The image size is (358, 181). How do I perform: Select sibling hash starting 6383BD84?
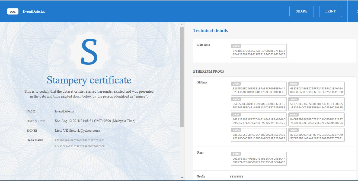pos(317,89)
